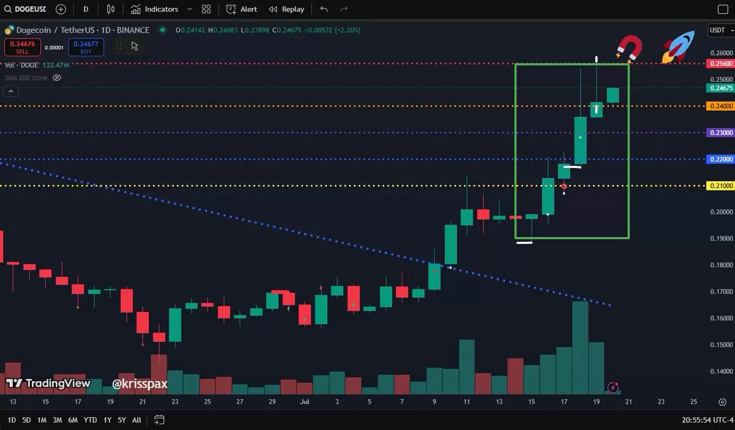Start bar Replay mode
The height and width of the screenshot is (430, 735).
tap(287, 9)
